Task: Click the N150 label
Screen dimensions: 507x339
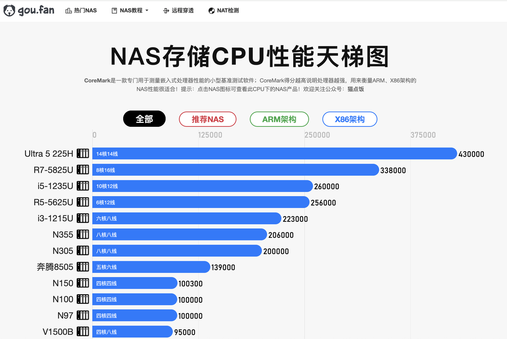Action: coord(63,283)
